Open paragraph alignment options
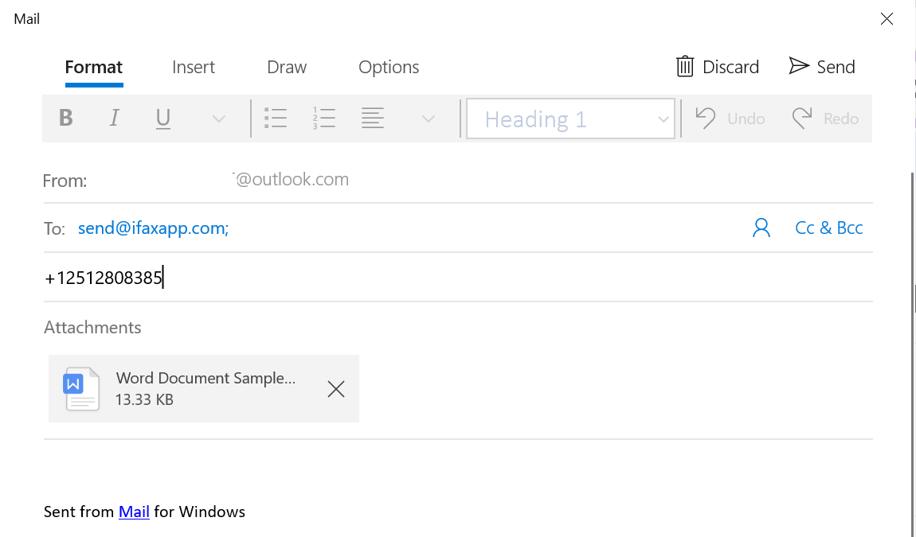Viewport: 916px width, 537px height. [x=373, y=118]
